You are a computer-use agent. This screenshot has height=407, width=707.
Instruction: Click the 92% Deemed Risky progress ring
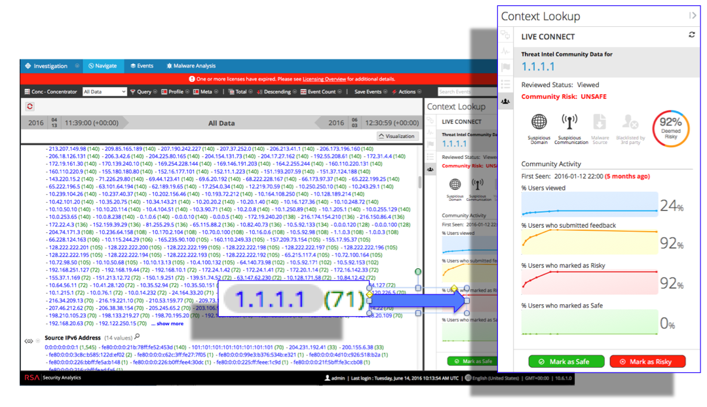point(670,126)
